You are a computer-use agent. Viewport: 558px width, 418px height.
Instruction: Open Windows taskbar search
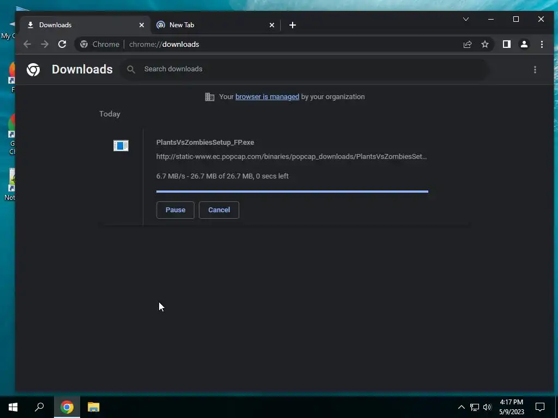(39, 407)
